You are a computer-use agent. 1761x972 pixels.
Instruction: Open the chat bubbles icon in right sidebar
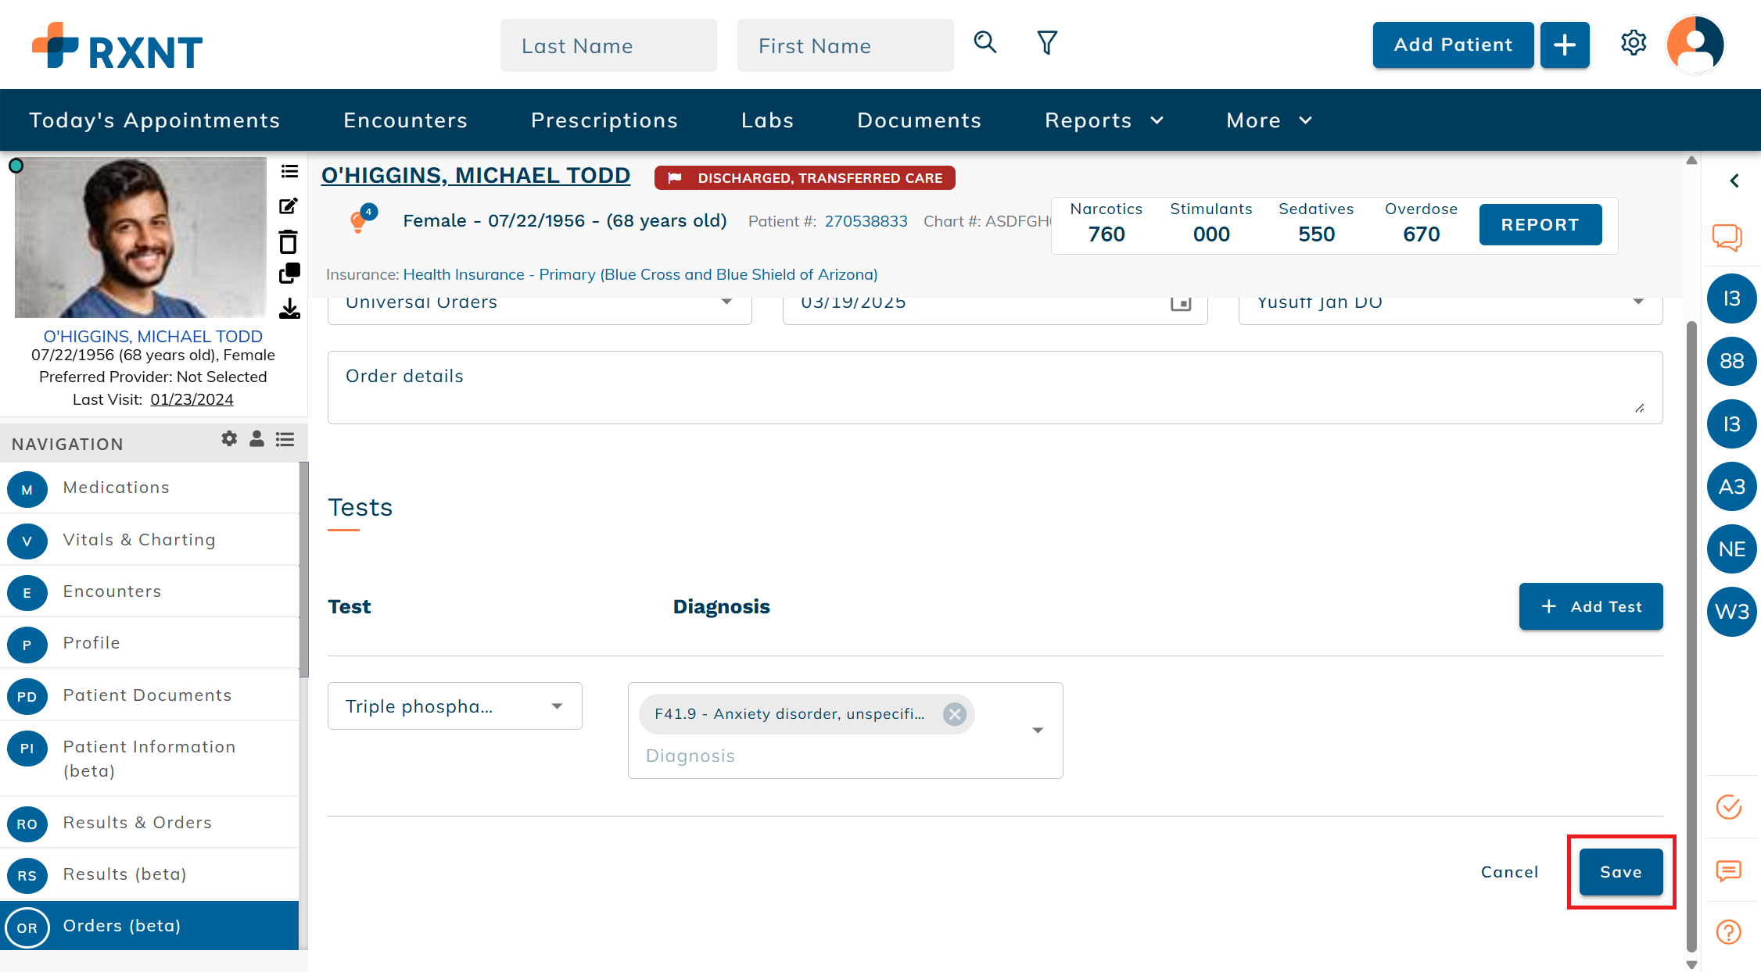[x=1727, y=238]
